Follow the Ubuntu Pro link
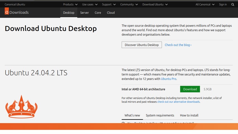Image resolution: width=238 pixels, height=134 pixels. coord(169,79)
